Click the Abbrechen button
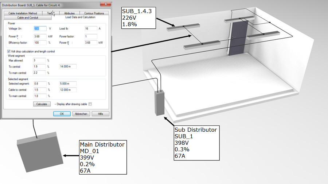Screen dimensions: 328x184 (81, 114)
